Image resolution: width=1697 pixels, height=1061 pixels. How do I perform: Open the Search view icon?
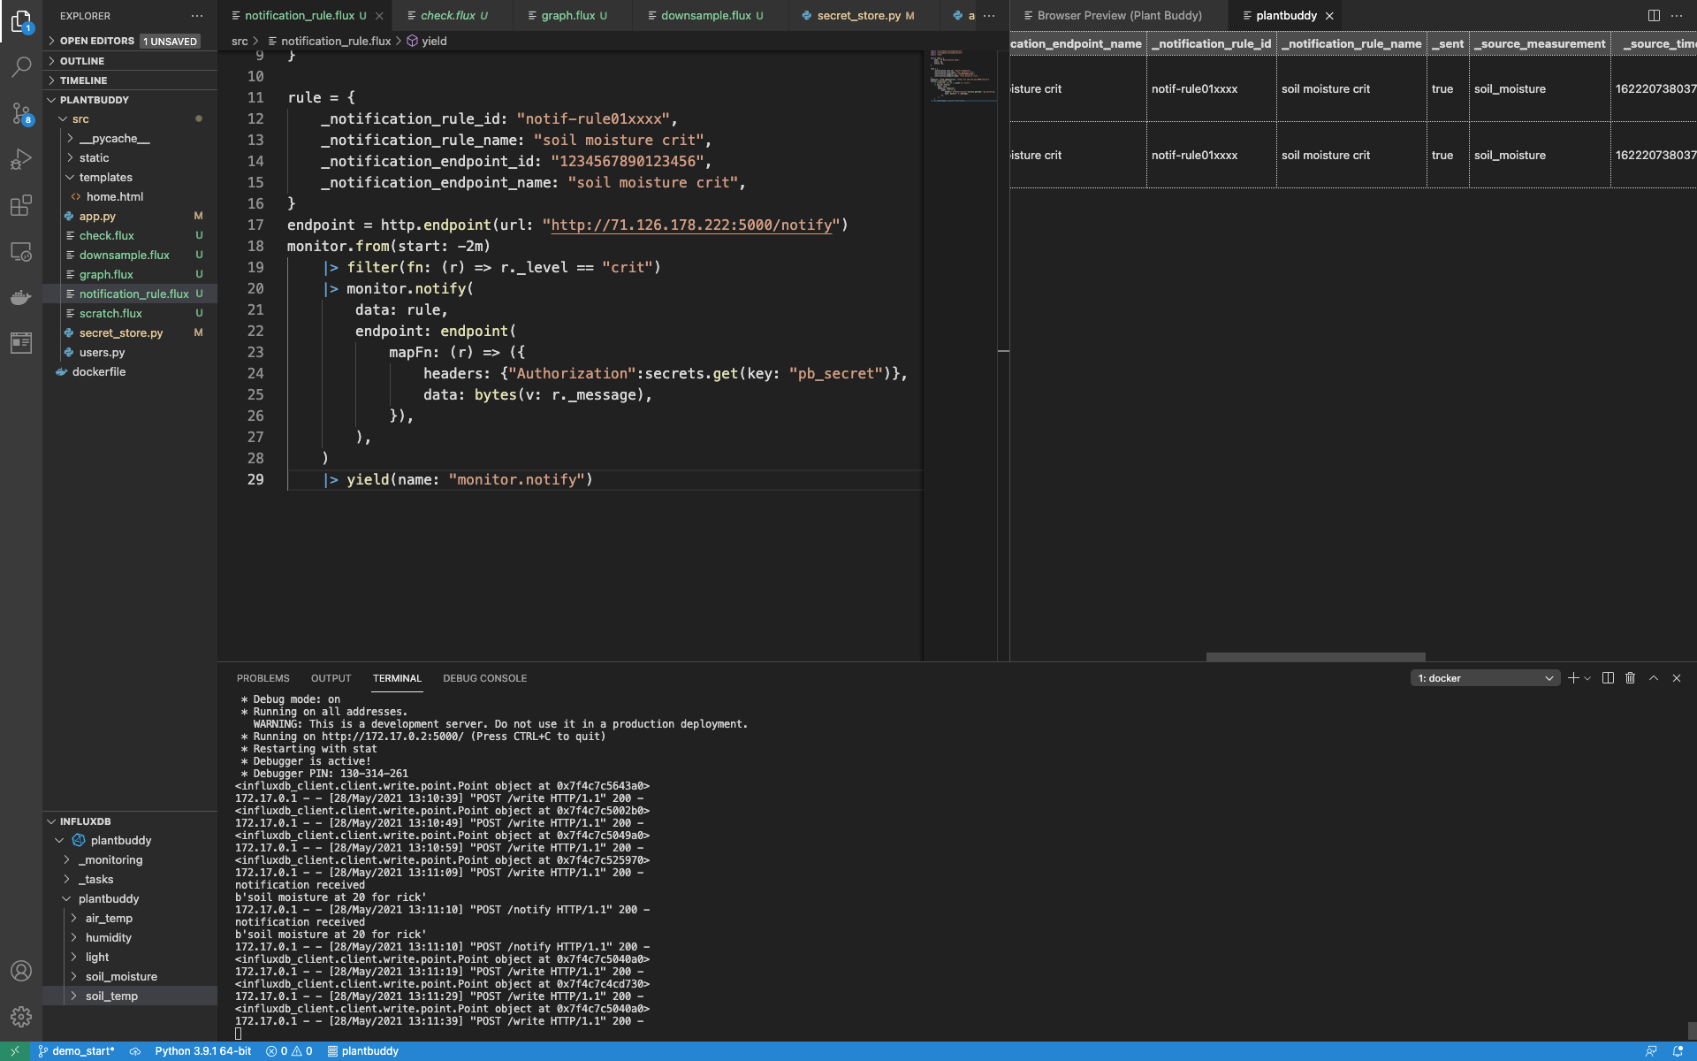[x=21, y=67]
